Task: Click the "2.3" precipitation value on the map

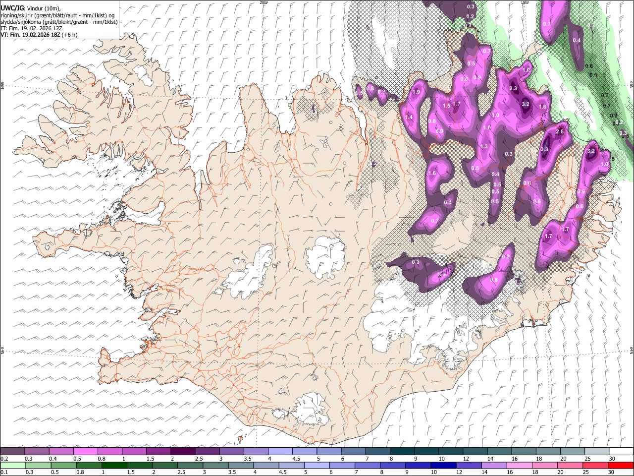Action: [513, 89]
